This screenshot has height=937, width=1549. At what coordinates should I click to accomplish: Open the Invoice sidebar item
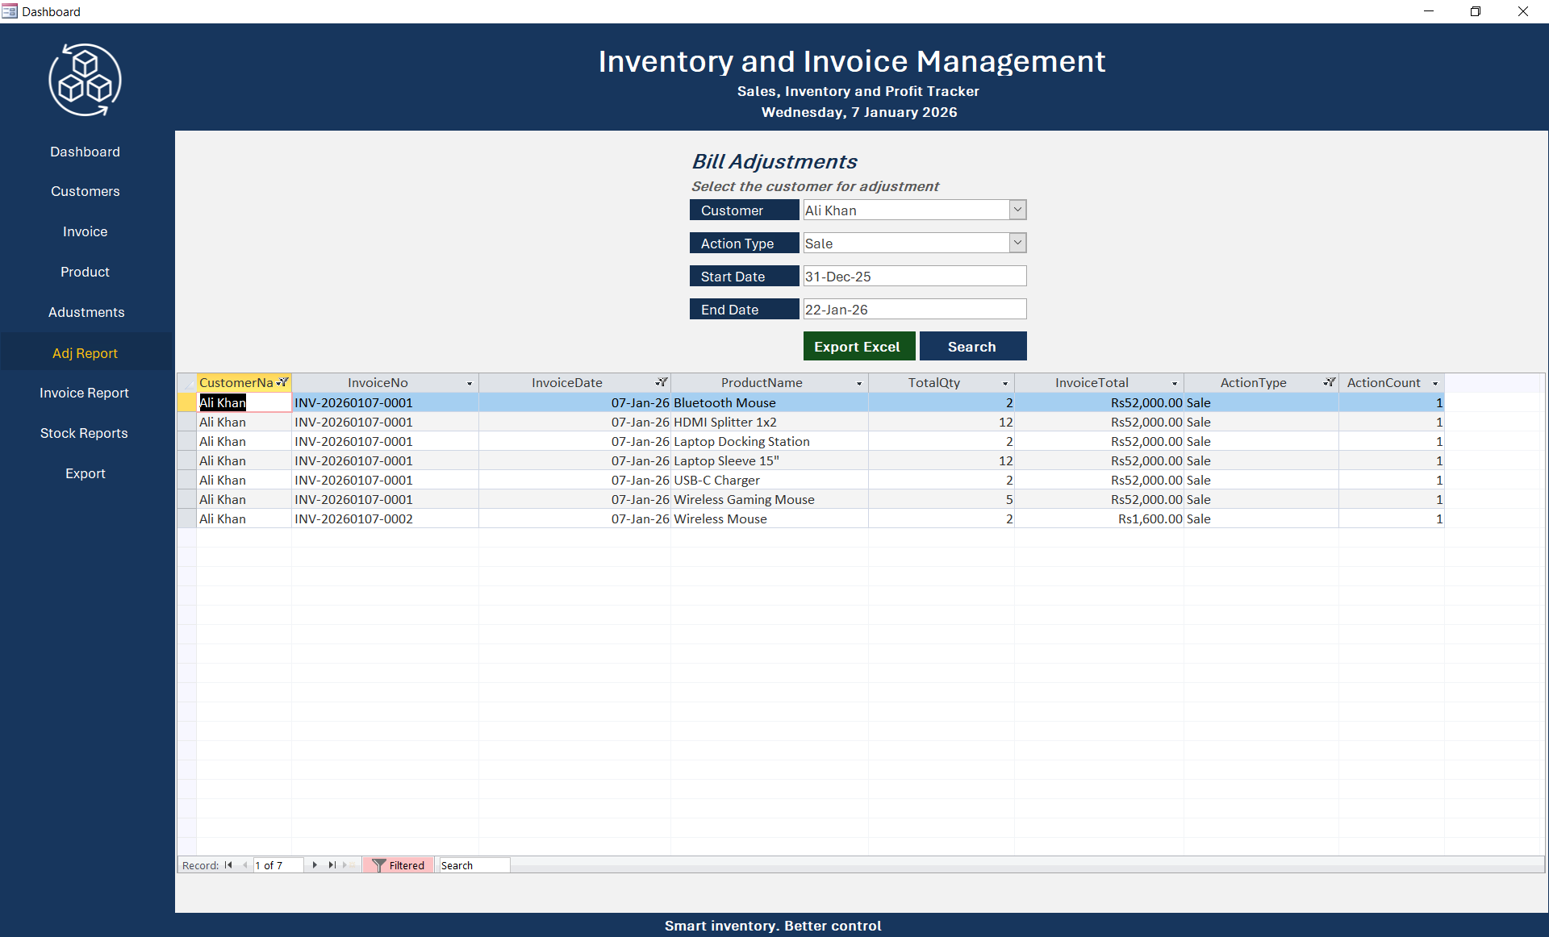pyautogui.click(x=86, y=231)
